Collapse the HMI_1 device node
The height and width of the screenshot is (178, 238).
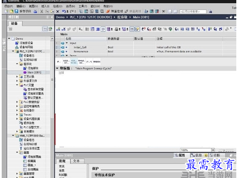click(13, 135)
